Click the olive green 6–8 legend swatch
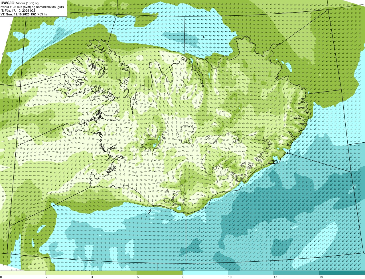The width and height of the screenshot is (365, 279). coord(160,273)
